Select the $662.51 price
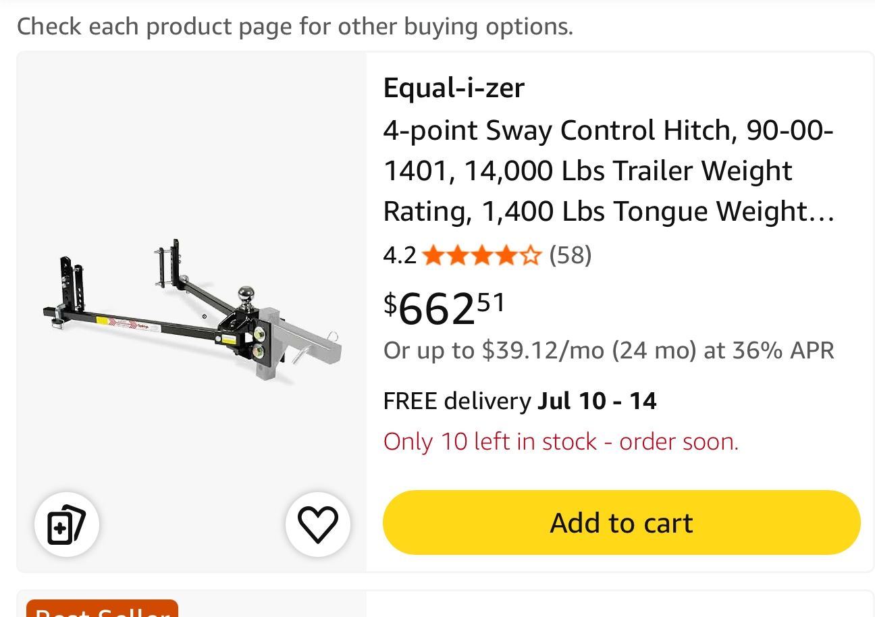This screenshot has height=617, width=875. click(x=444, y=308)
